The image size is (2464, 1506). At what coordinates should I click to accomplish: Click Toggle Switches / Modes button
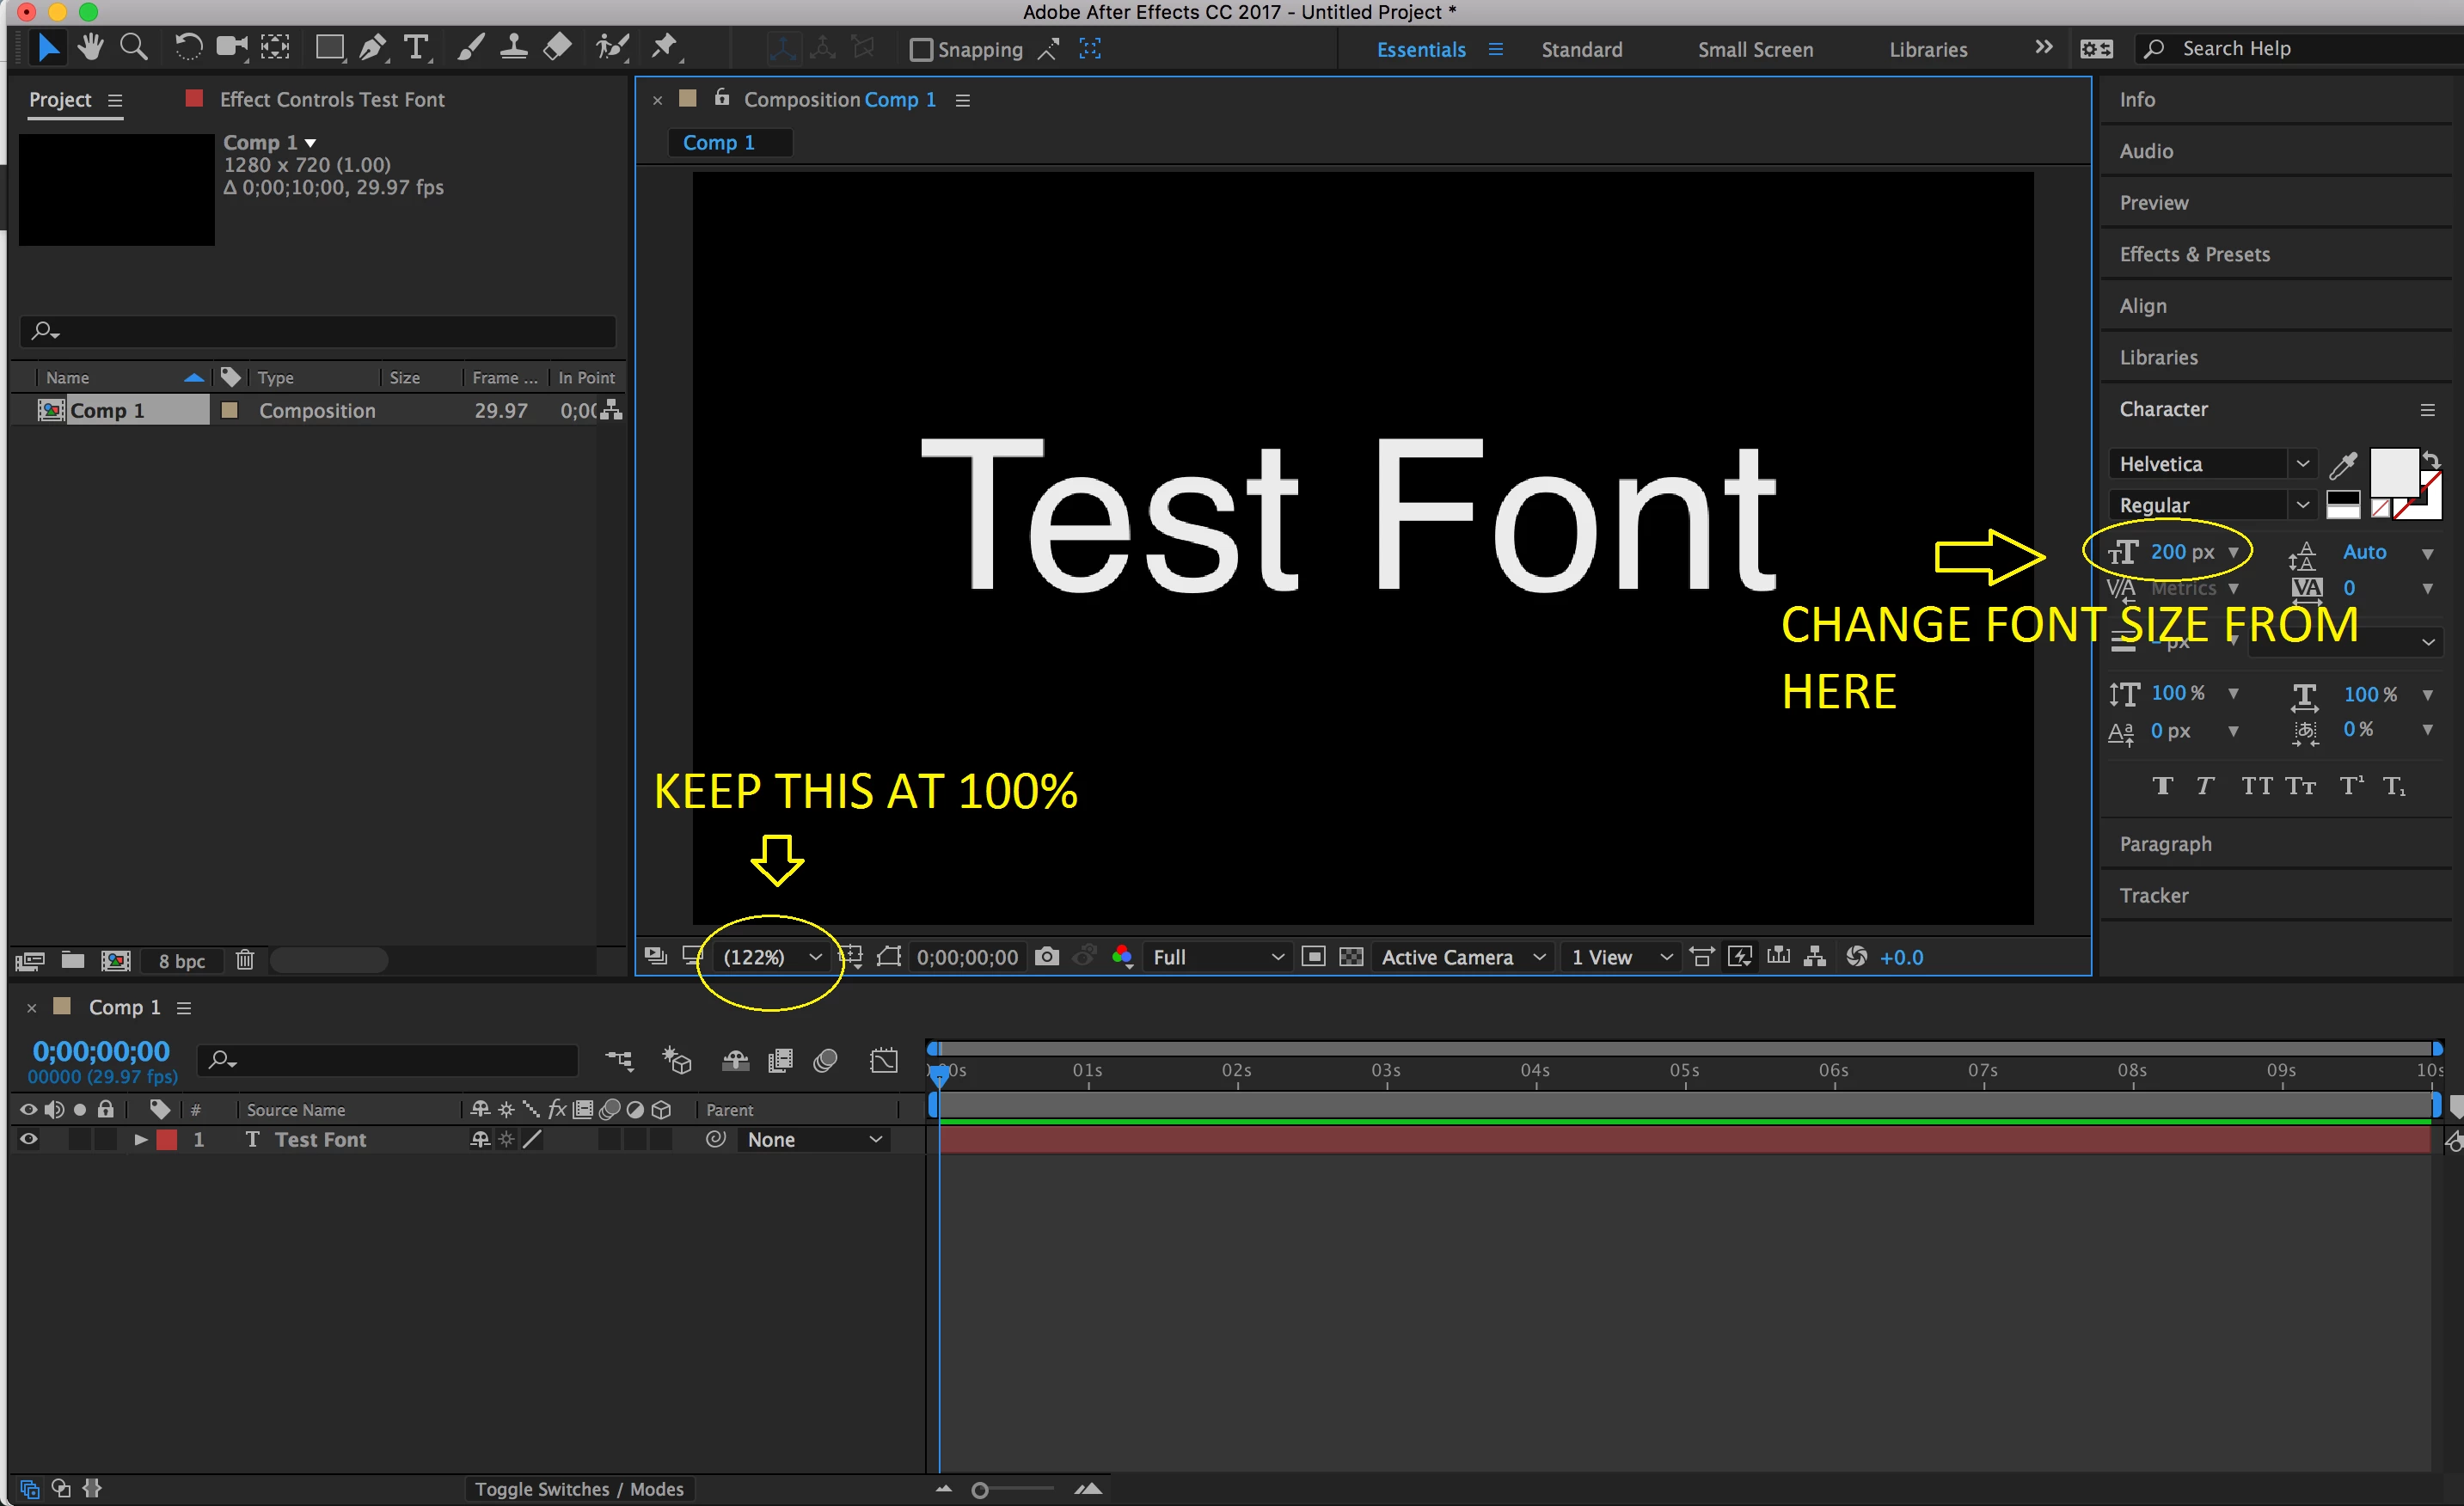click(579, 1489)
